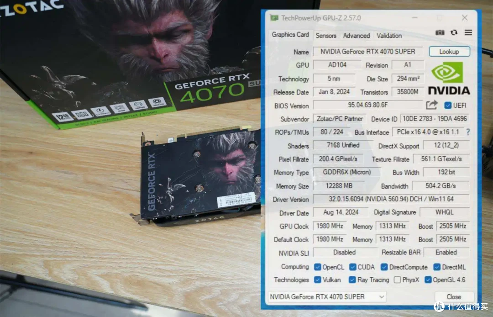The image size is (493, 317).
Task: Click the Driver Date Aug 14, 2024
Action: pos(341,212)
